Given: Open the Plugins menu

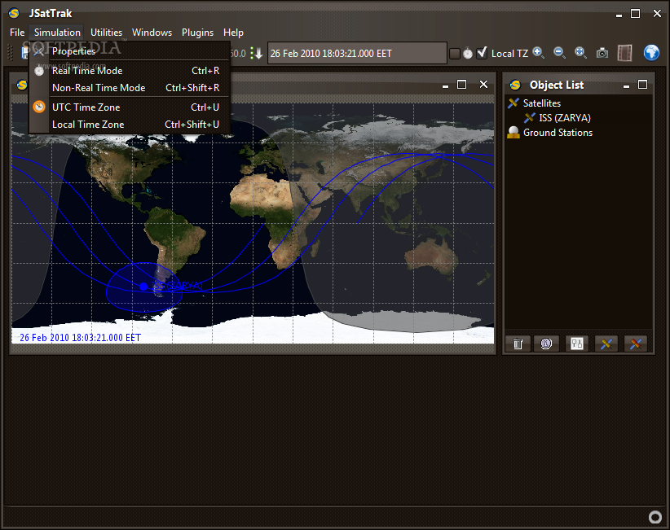Looking at the screenshot, I should pos(197,33).
